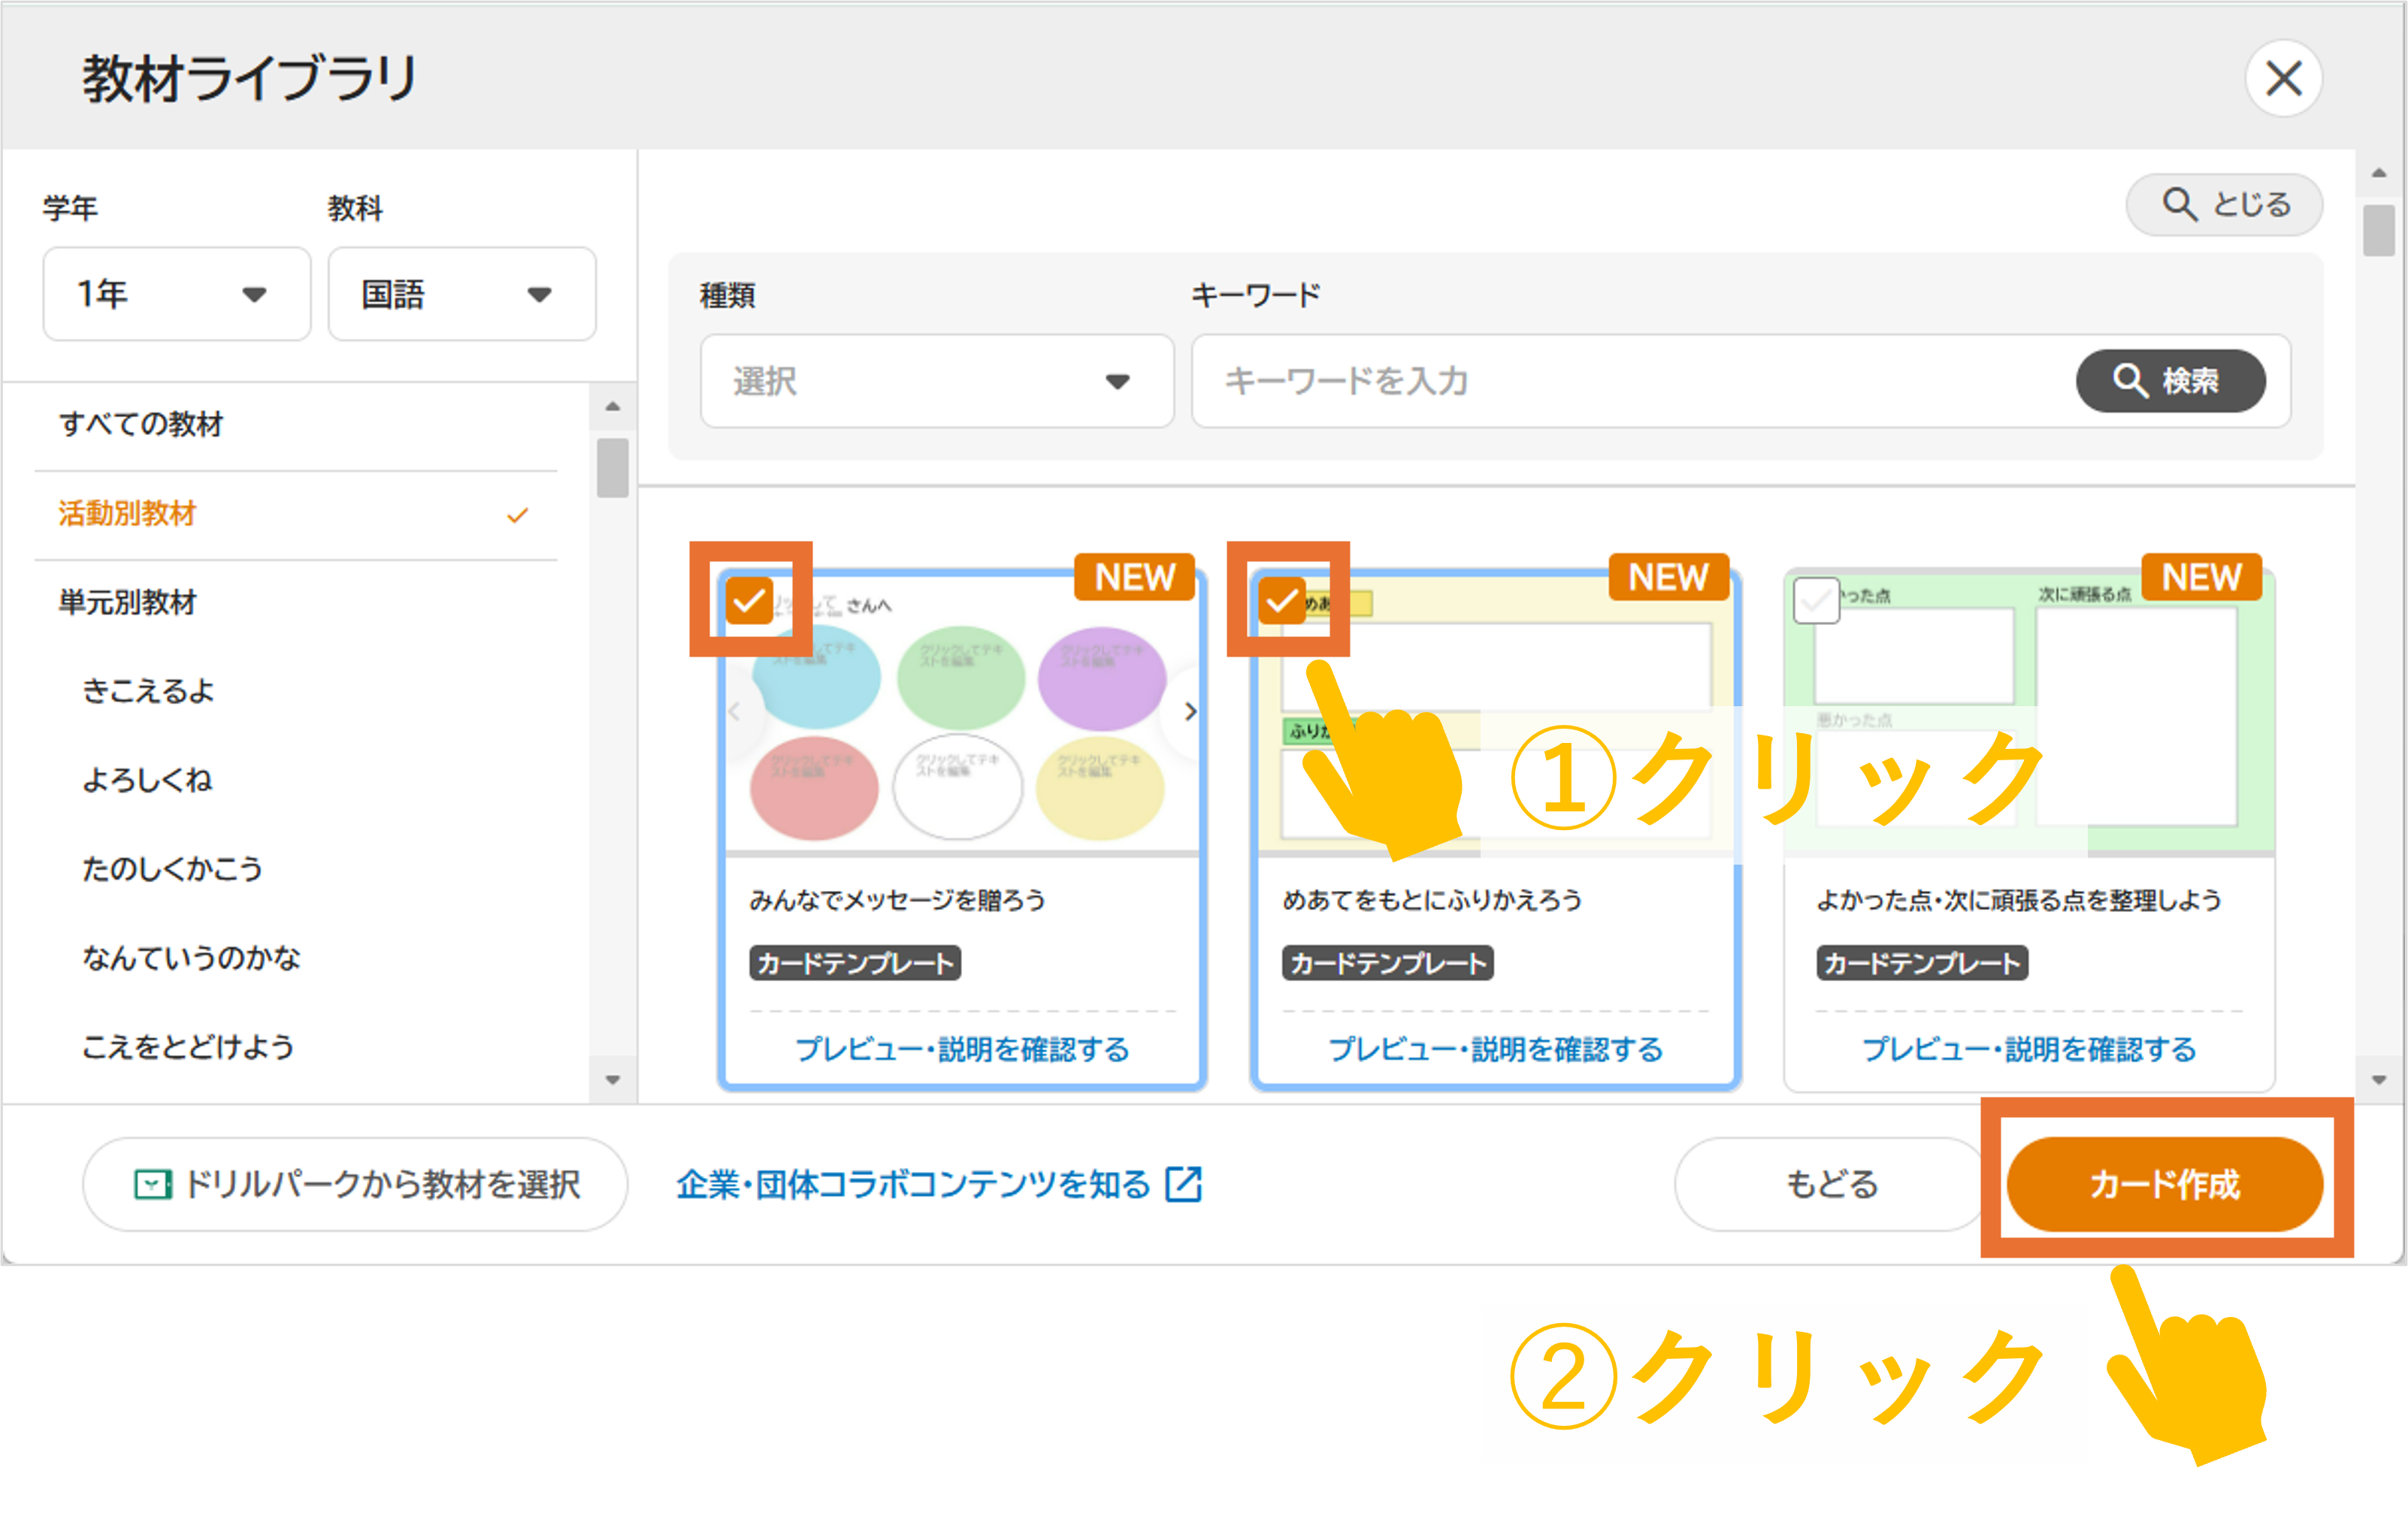Image resolution: width=2408 pixels, height=1519 pixels.
Task: Check よかった点・次に頑張る点 card checkbox
Action: 1816,600
